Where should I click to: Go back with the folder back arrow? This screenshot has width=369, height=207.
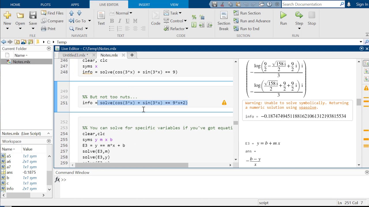coord(4,42)
